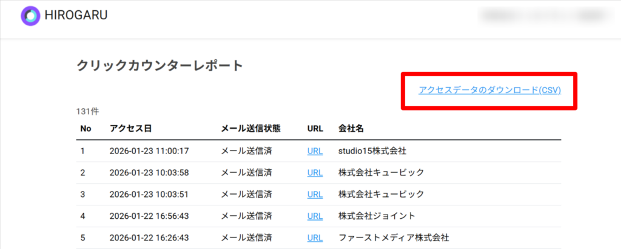Click the メール送信状態 column header
Screen dimensions: 621x249
250,128
